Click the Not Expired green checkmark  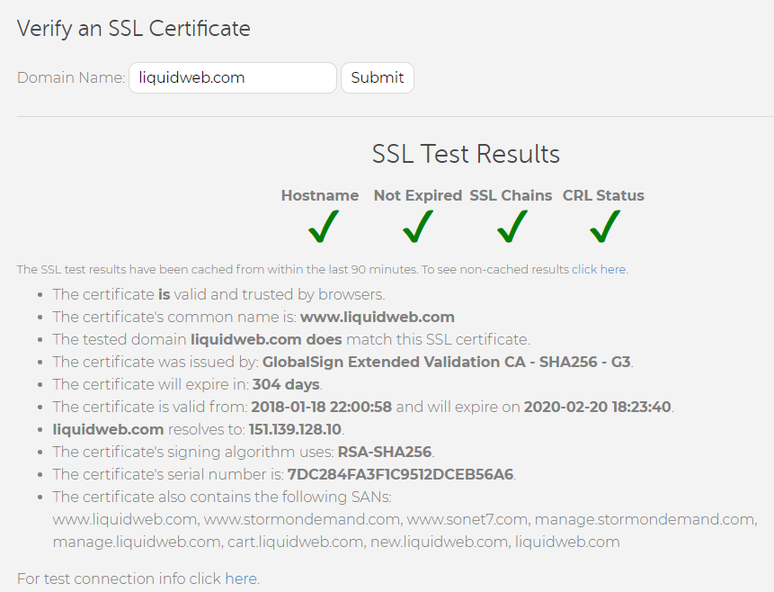[417, 227]
